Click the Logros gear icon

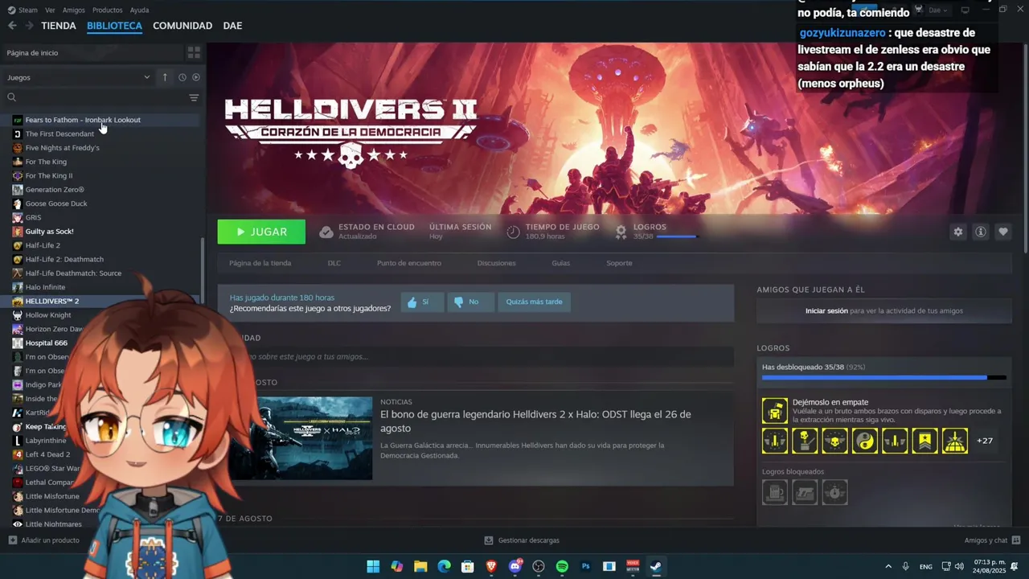coord(621,232)
